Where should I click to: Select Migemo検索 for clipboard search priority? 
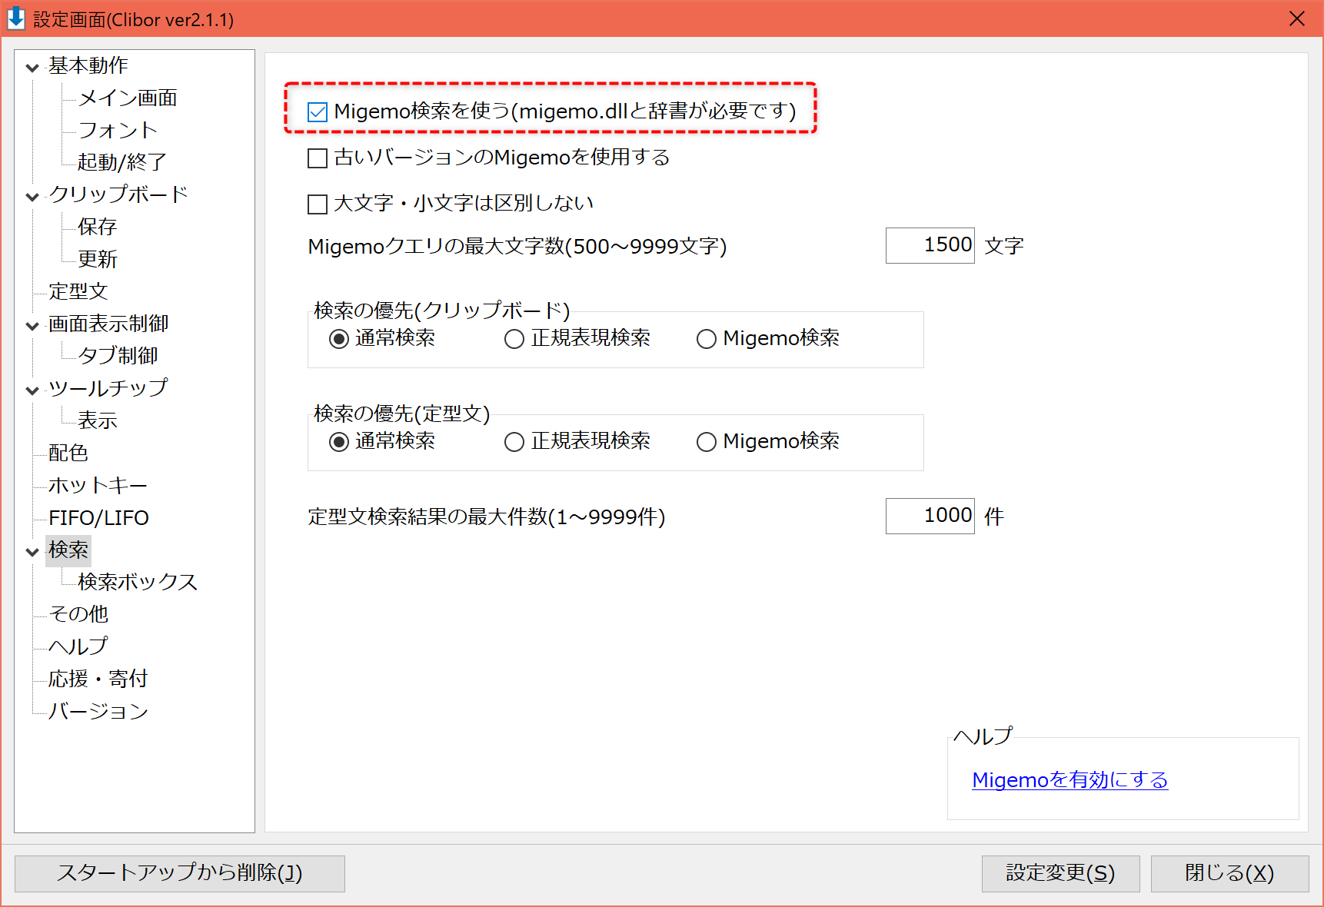pos(707,339)
